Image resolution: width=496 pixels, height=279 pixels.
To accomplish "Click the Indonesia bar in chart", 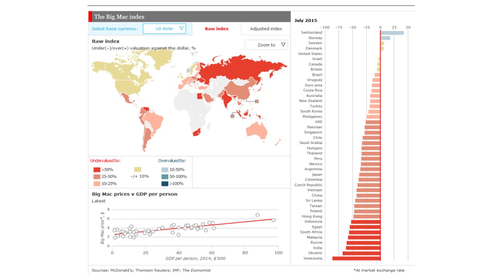I will click(x=366, y=222).
